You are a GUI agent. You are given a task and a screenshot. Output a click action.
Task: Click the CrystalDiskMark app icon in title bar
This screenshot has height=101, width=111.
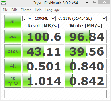[x=4, y=3]
